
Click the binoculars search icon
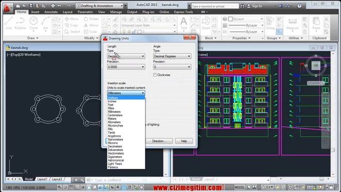tap(242, 6)
